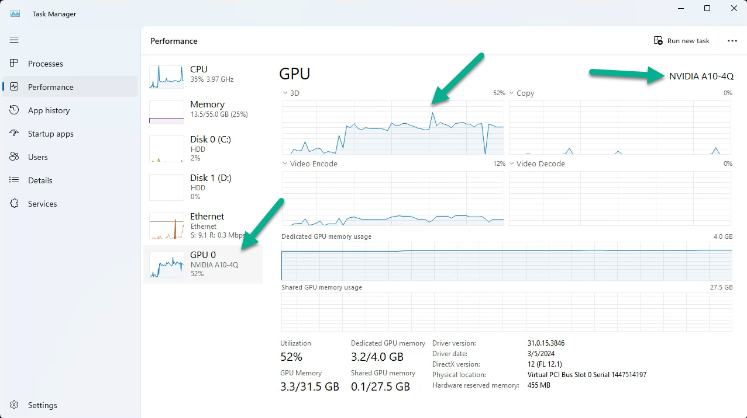
Task: Open the 3D engine dropdown chevron
Action: click(285, 93)
